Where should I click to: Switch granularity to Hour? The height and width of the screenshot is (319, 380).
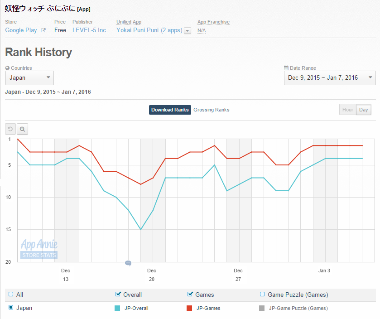click(x=347, y=110)
